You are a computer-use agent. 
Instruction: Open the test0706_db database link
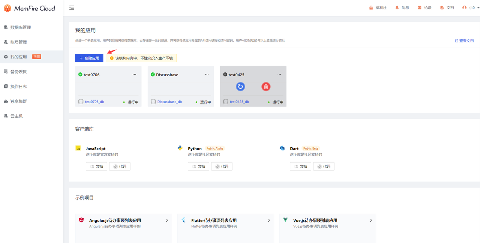pyautogui.click(x=94, y=101)
